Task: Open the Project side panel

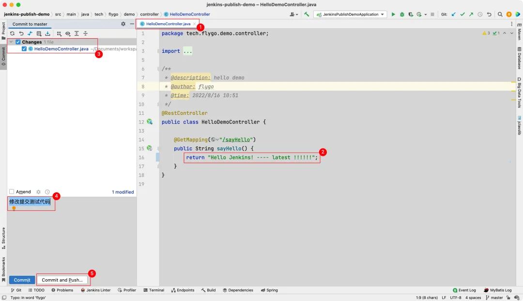Action: click(3, 31)
